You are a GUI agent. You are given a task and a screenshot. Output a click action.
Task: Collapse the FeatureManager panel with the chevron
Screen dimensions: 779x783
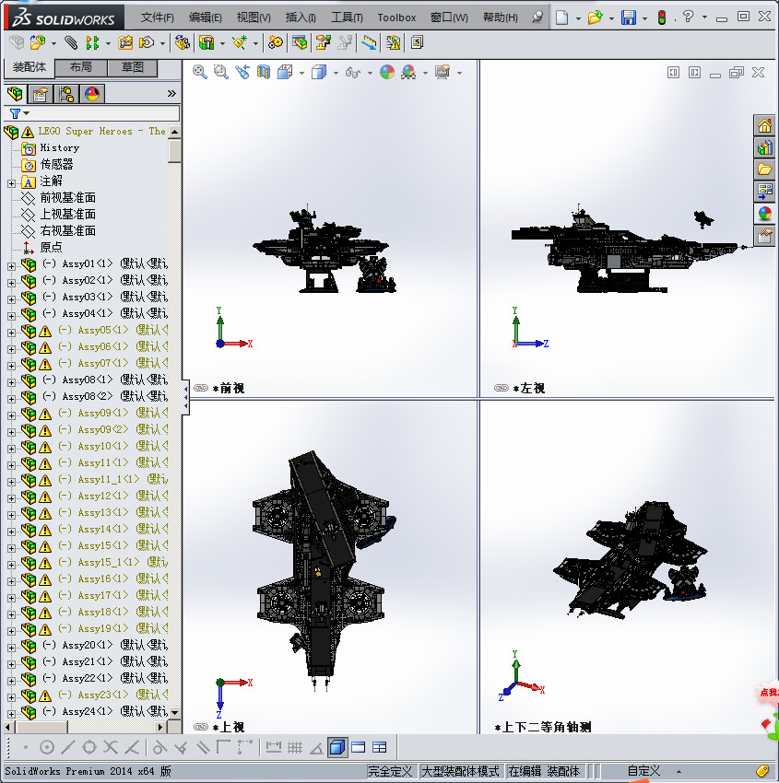point(172,93)
